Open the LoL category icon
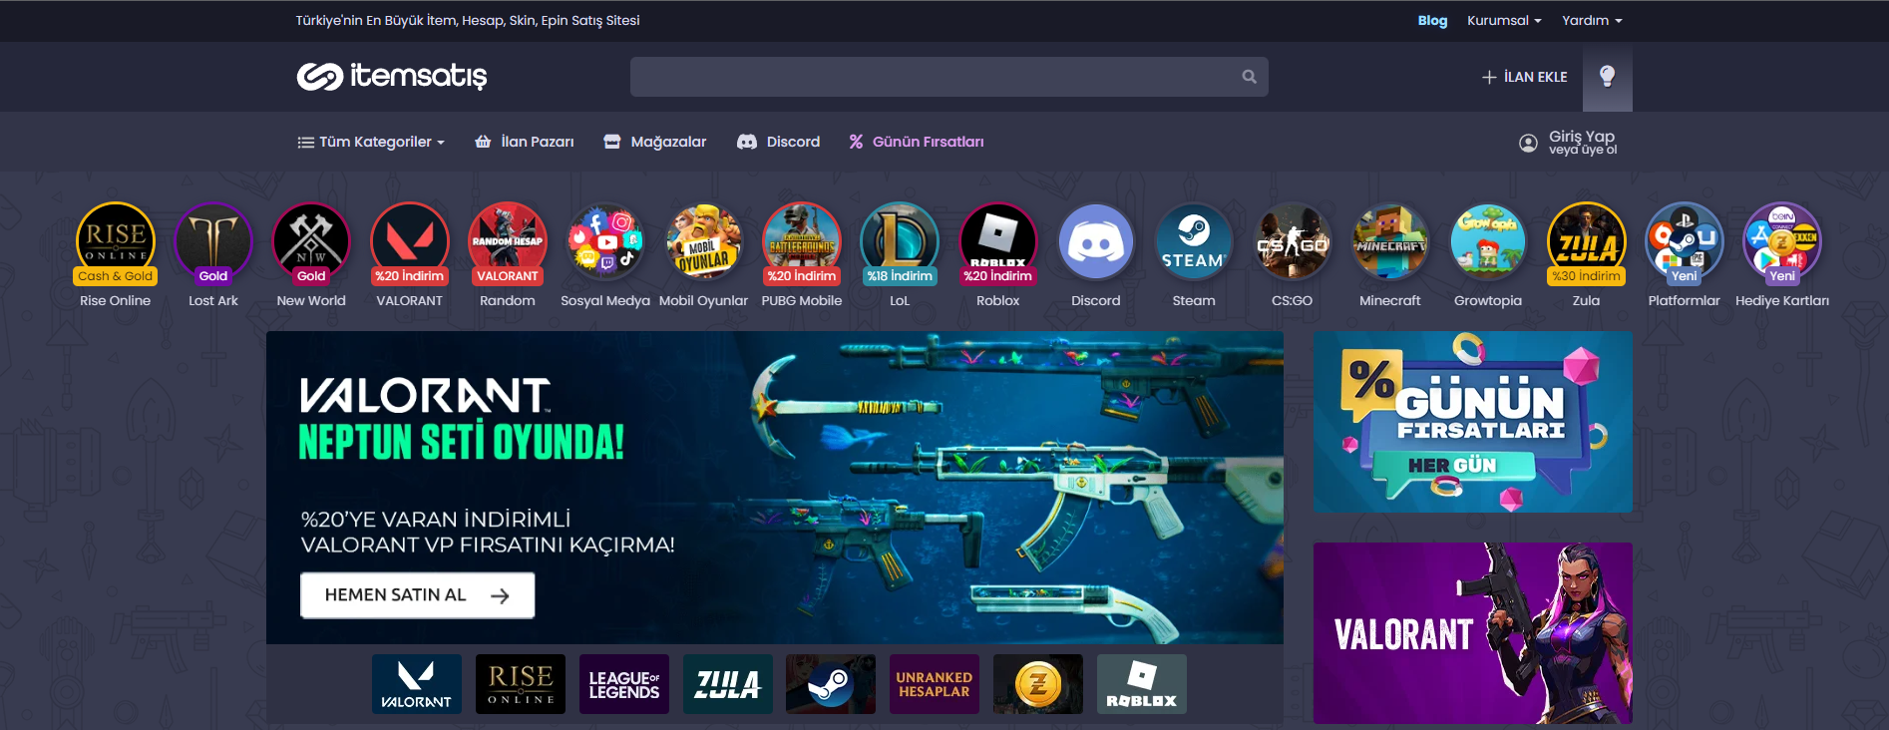 click(x=900, y=242)
